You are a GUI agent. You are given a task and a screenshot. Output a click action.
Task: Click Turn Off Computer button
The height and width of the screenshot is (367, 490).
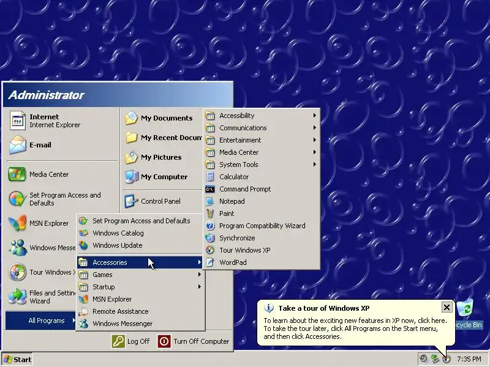(194, 341)
